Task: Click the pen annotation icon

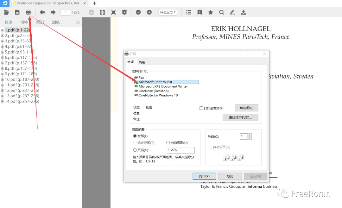Action: (232, 12)
